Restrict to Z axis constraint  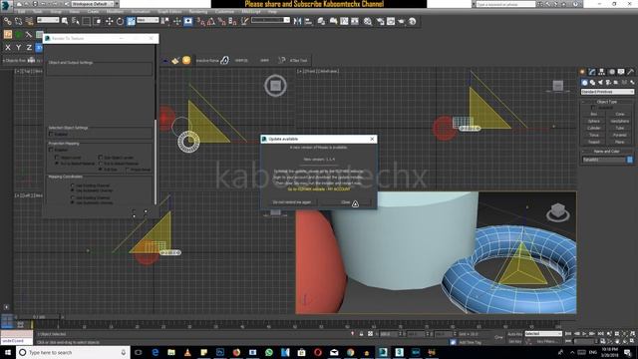tap(29, 48)
